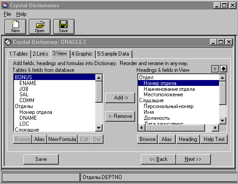Viewport: 238px width, 184px height.
Task: Click the Help Text button
Action: click(214, 139)
